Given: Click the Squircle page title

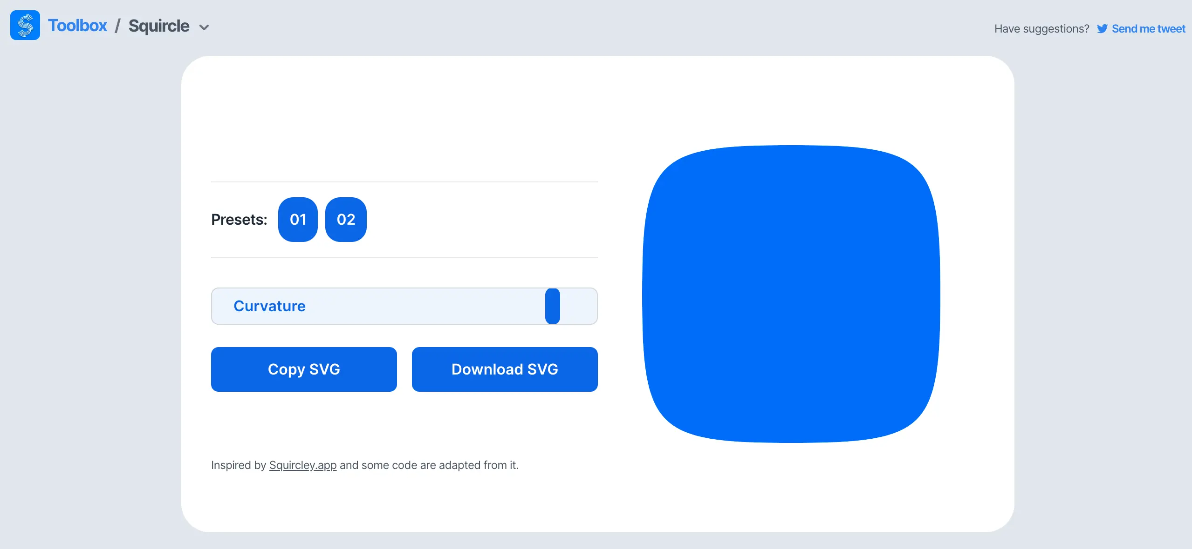Looking at the screenshot, I should [x=159, y=26].
